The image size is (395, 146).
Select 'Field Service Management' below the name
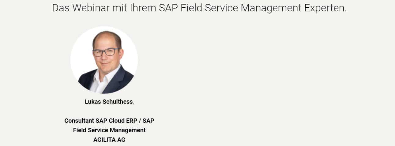tap(109, 130)
